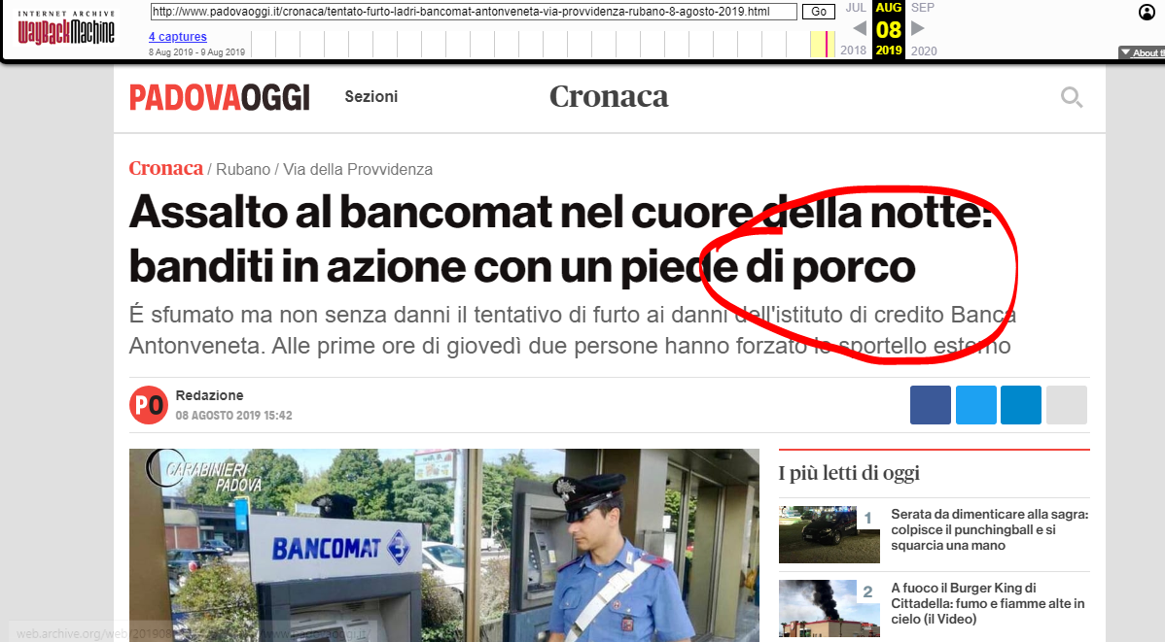Share article with dark blue button
This screenshot has width=1165, height=642.
[x=931, y=404]
